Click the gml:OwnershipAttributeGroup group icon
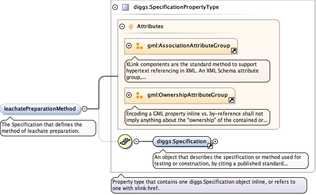 coord(139,95)
